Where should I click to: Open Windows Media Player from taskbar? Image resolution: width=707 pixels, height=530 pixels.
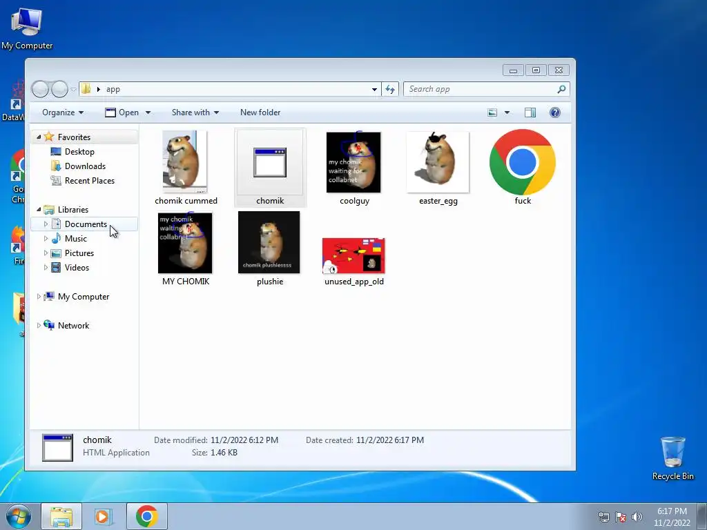(x=104, y=516)
